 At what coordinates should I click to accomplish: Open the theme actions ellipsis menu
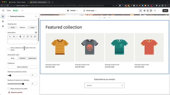22,11
